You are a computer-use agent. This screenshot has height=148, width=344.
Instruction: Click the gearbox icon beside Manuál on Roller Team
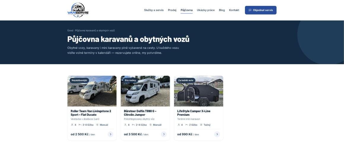[97, 125]
